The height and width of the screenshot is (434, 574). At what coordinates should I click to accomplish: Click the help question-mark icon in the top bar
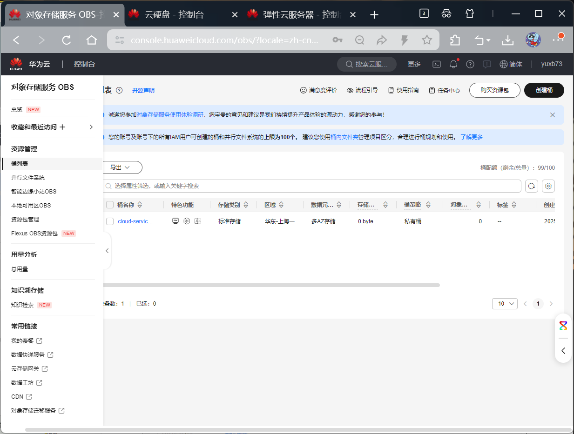(470, 64)
